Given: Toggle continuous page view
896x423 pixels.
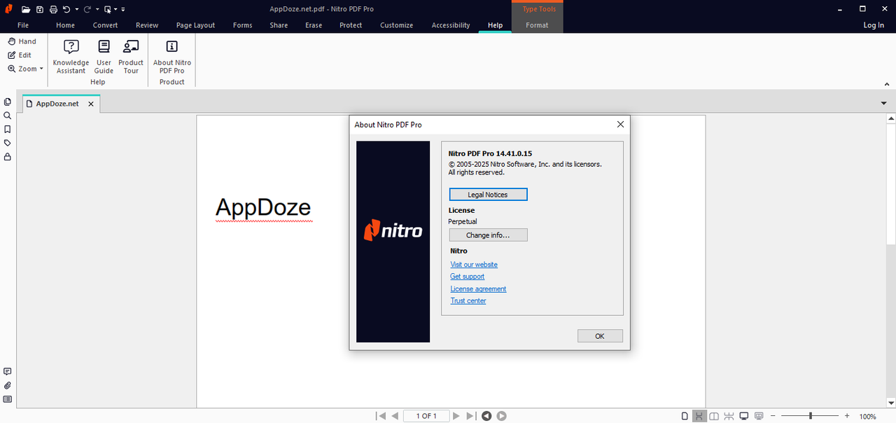Looking at the screenshot, I should tap(699, 416).
